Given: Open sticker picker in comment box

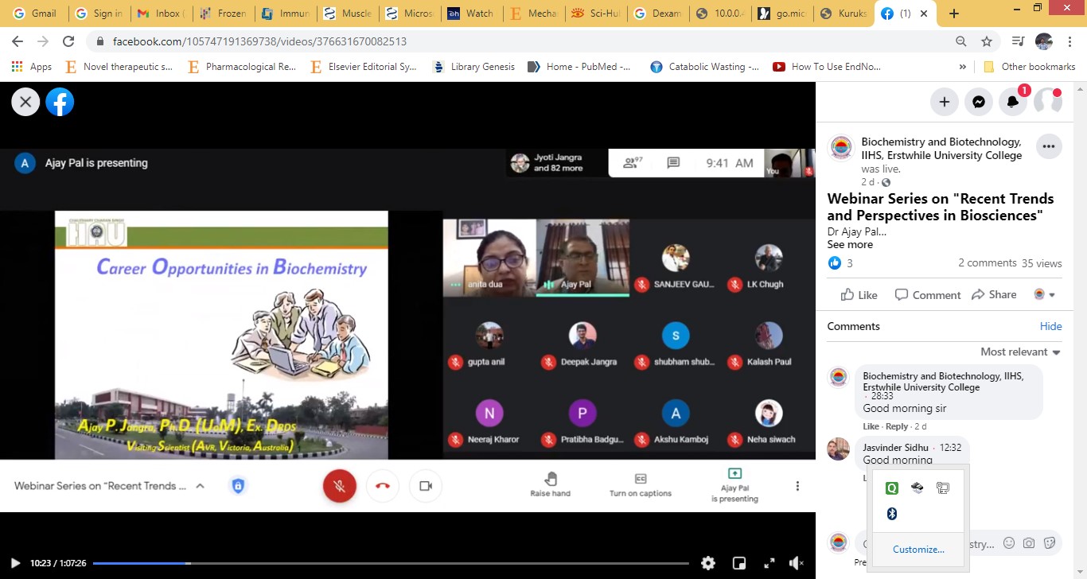Looking at the screenshot, I should click(x=1050, y=543).
